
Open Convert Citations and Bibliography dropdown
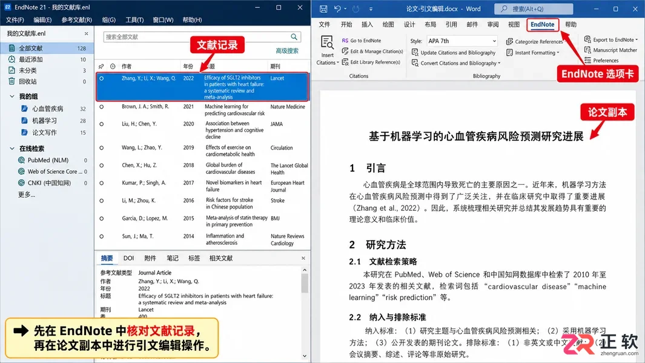click(x=456, y=64)
